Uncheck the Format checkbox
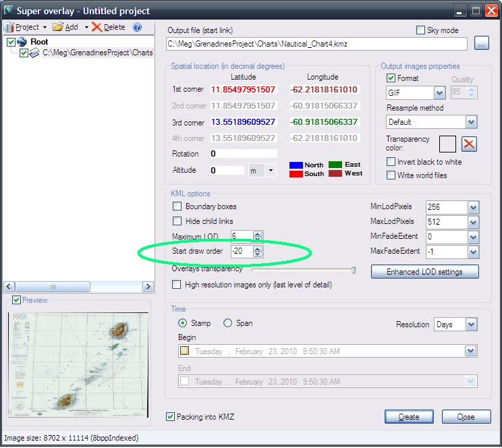 click(x=391, y=78)
